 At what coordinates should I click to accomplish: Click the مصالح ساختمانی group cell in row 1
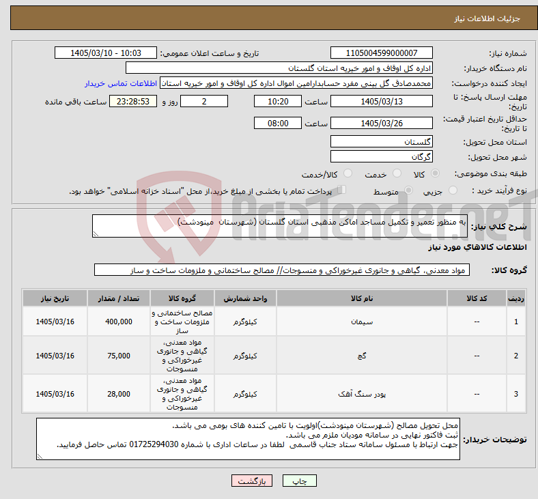[182, 322]
